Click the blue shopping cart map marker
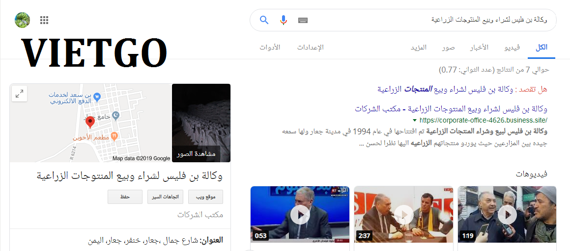The width and height of the screenshot is (570, 251). [x=97, y=97]
